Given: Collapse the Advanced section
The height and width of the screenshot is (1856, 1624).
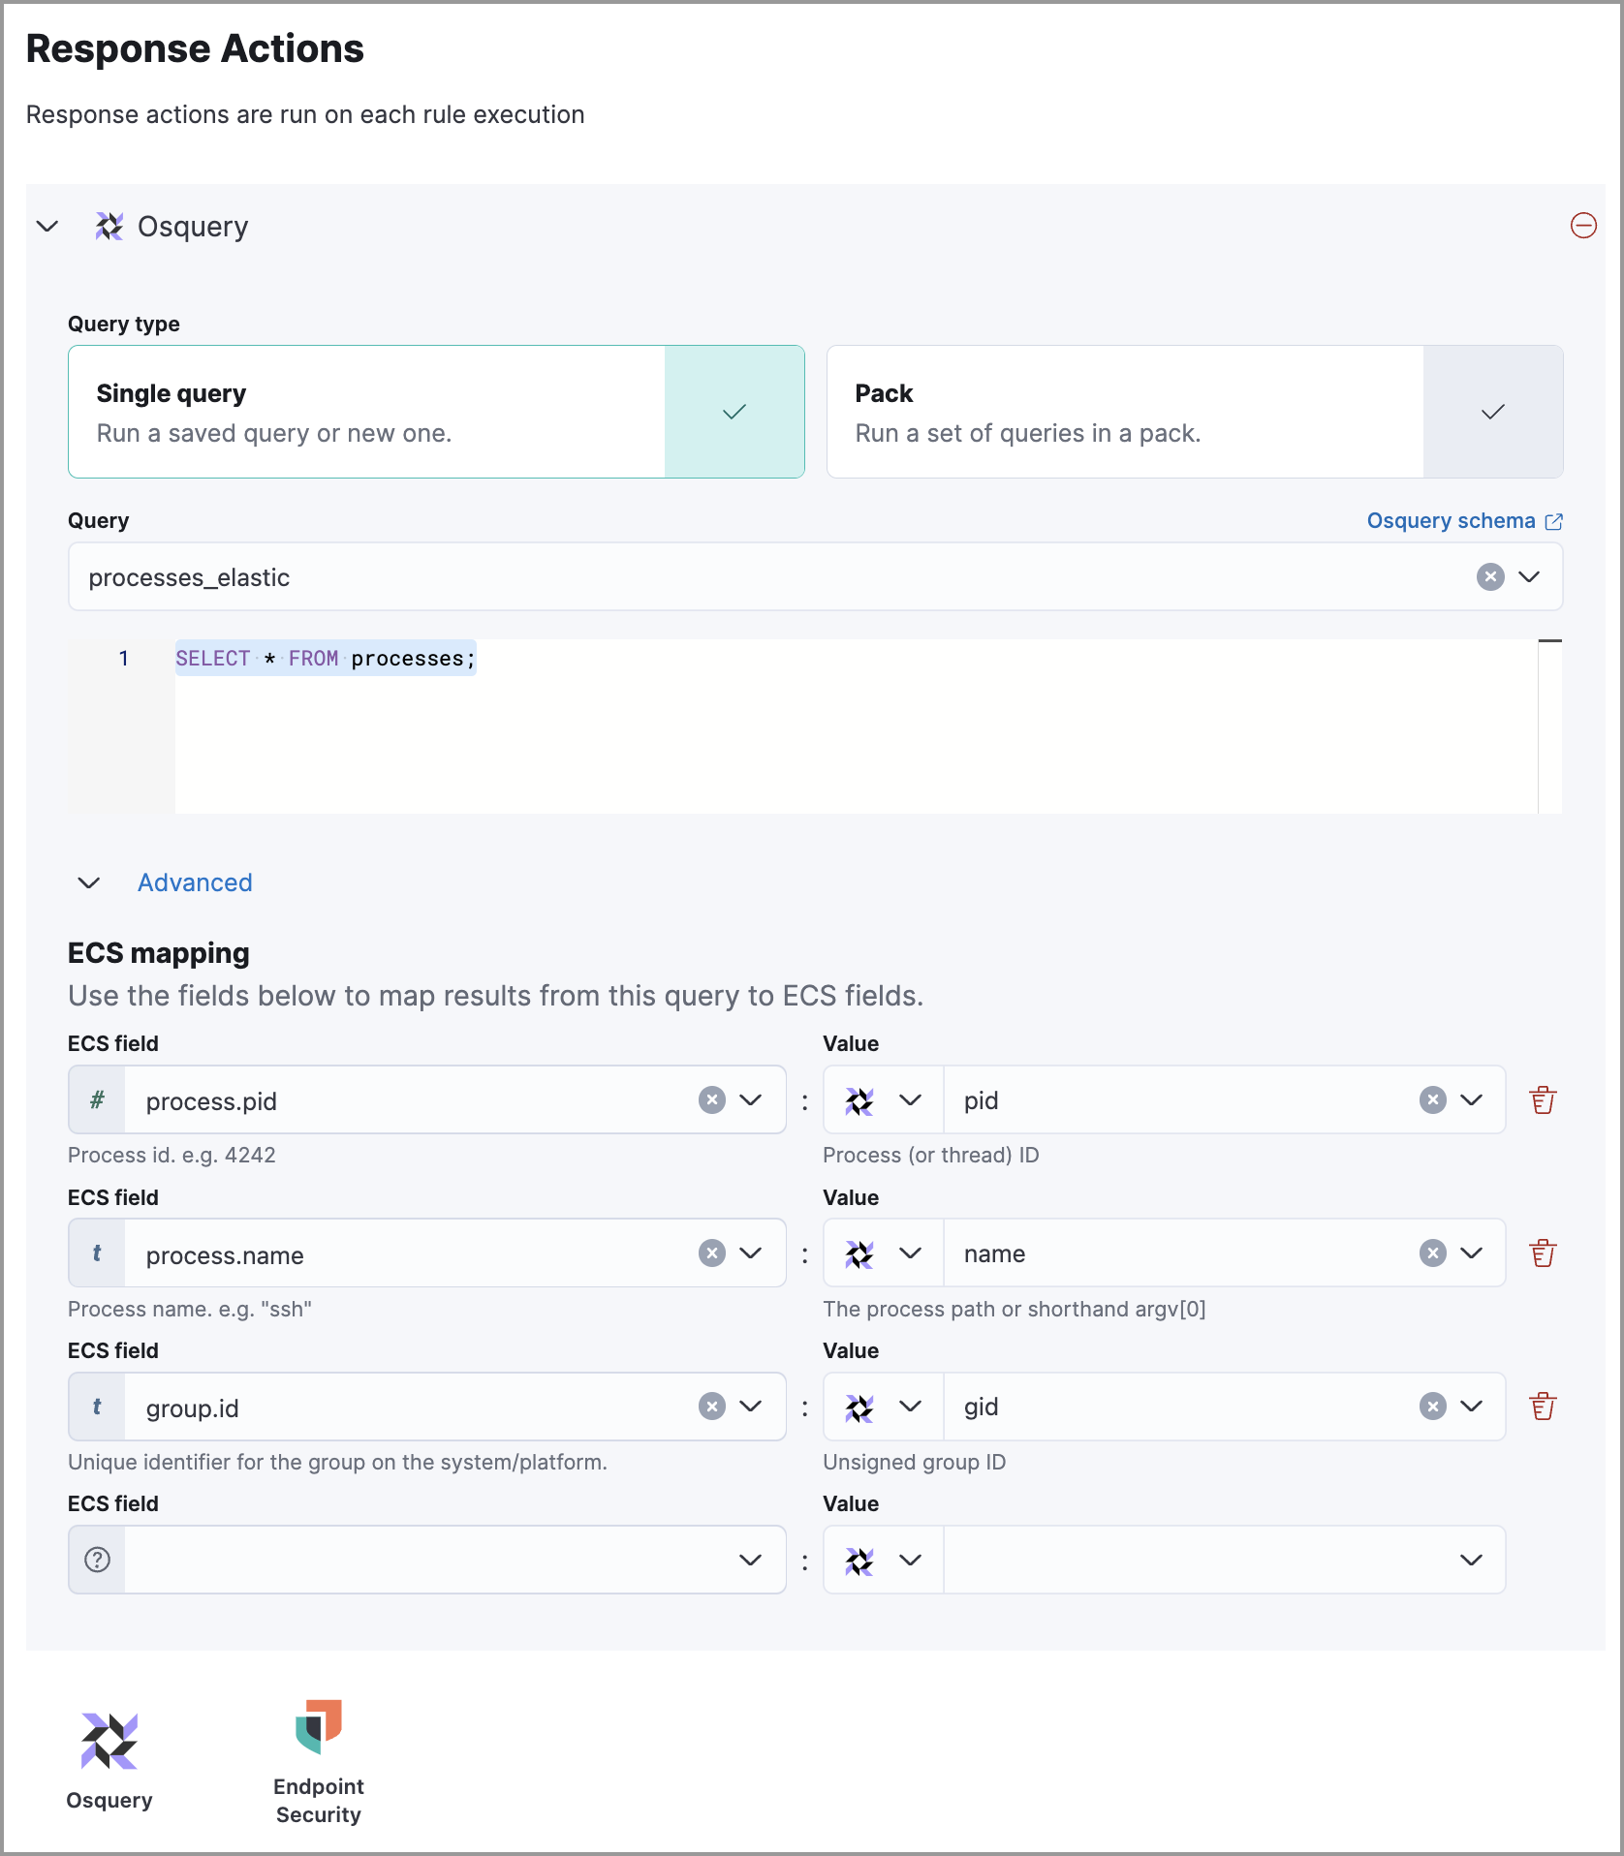Looking at the screenshot, I should [x=88, y=882].
